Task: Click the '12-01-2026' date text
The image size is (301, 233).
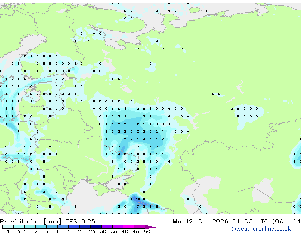Action: point(207,222)
